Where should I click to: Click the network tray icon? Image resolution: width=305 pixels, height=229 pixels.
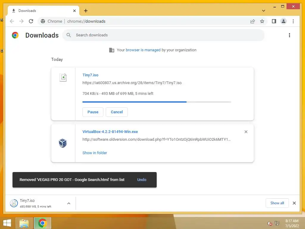(277, 223)
